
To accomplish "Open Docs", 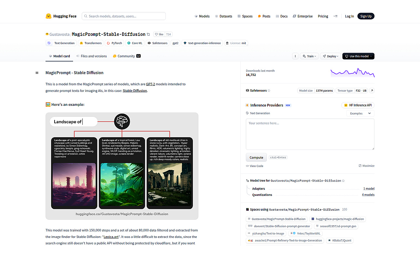I will (281, 16).
